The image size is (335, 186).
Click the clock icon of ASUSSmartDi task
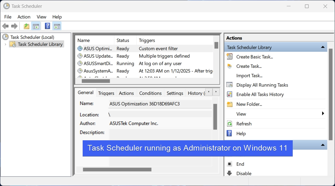(80, 64)
